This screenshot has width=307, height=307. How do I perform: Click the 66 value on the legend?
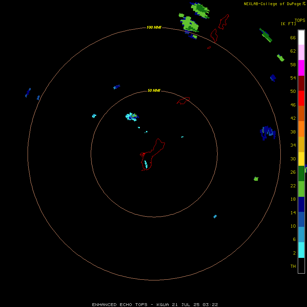(293, 38)
